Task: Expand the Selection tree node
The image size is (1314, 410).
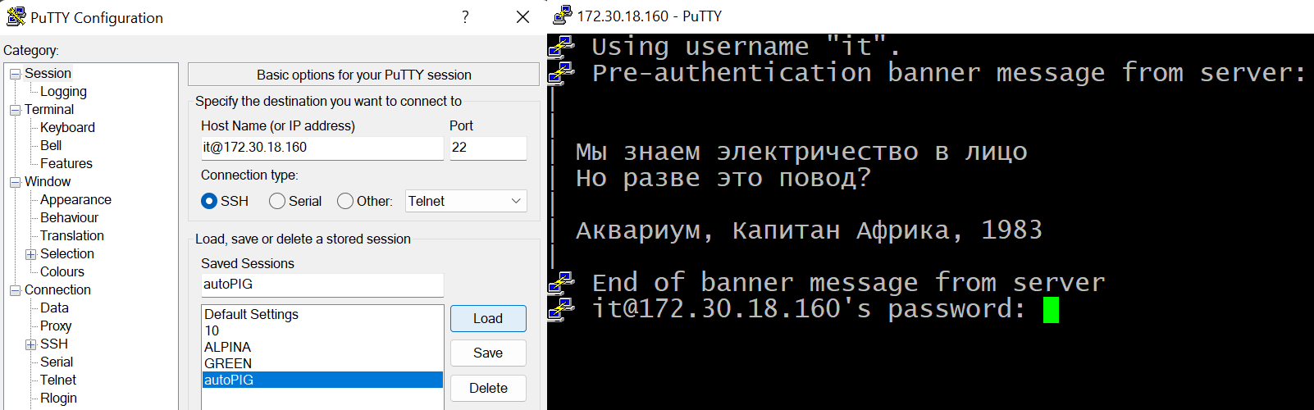Action: (30, 254)
